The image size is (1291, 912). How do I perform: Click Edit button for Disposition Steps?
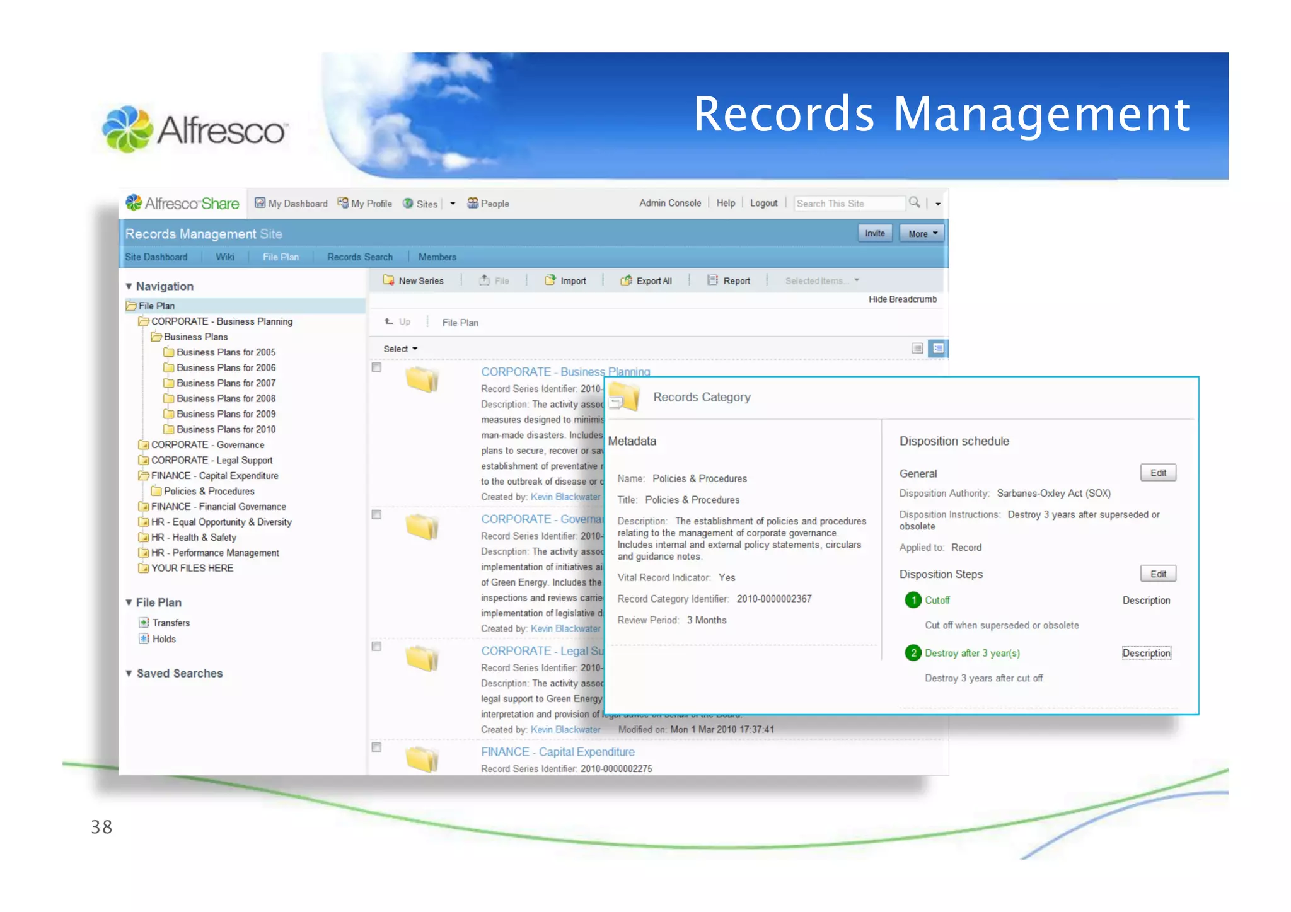1158,574
